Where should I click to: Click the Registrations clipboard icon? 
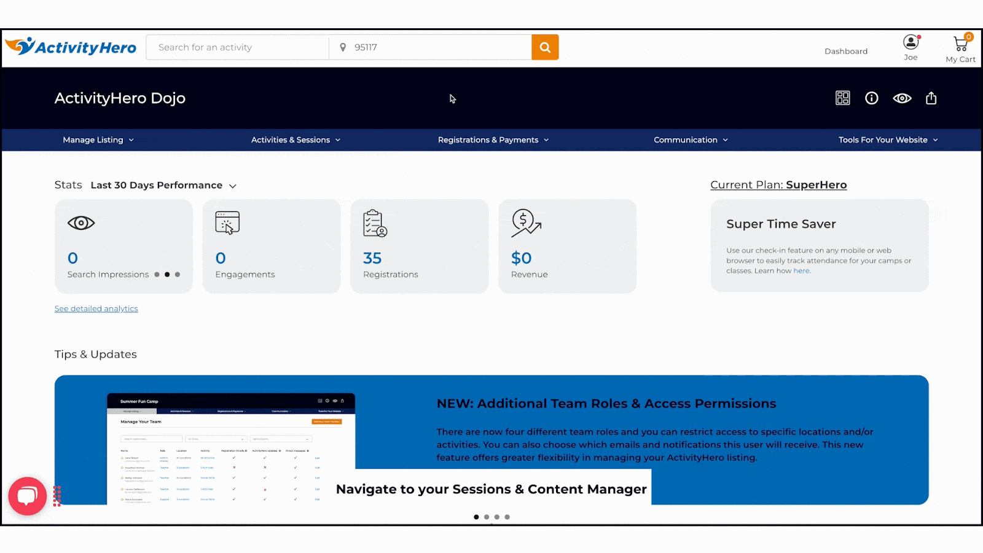tap(375, 223)
